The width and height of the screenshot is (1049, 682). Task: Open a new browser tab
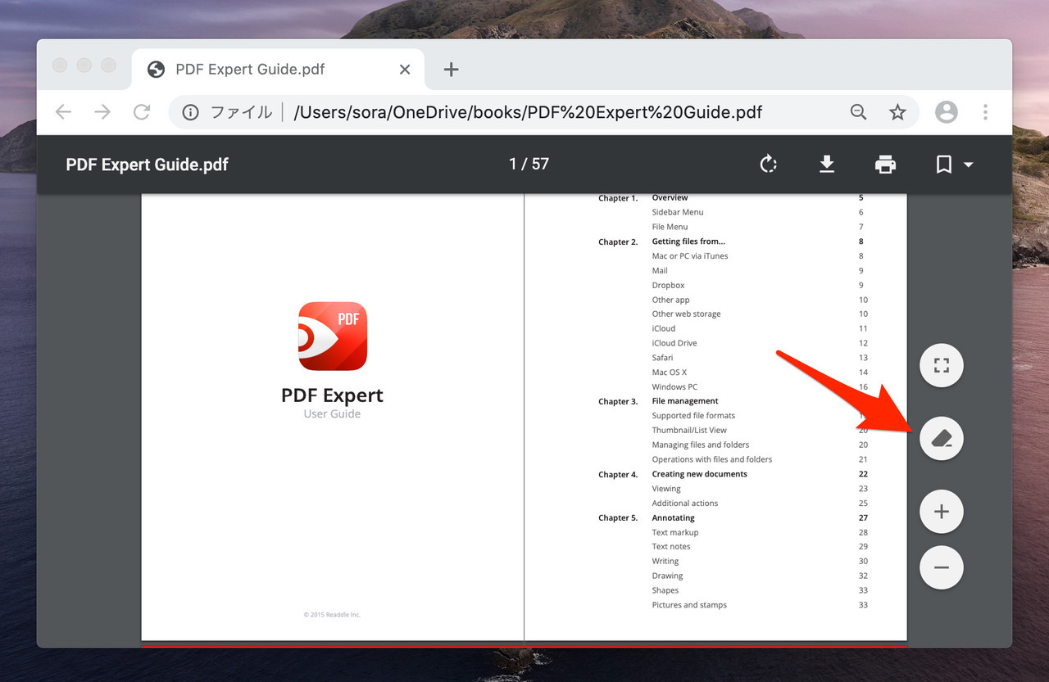(451, 70)
